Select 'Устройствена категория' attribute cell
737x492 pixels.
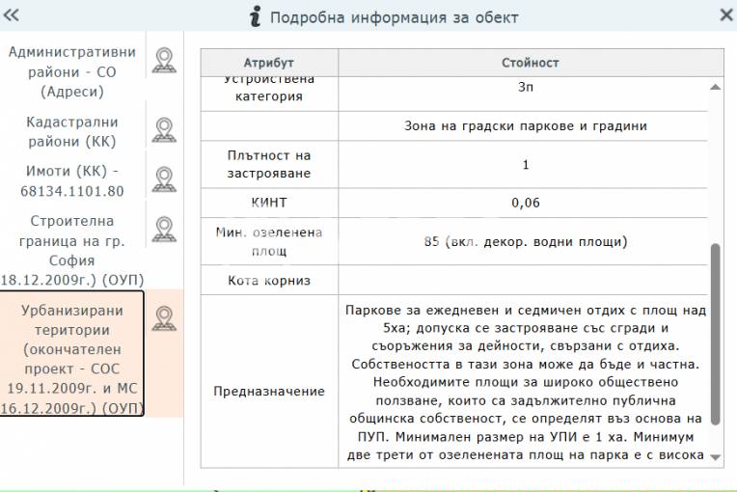point(269,94)
